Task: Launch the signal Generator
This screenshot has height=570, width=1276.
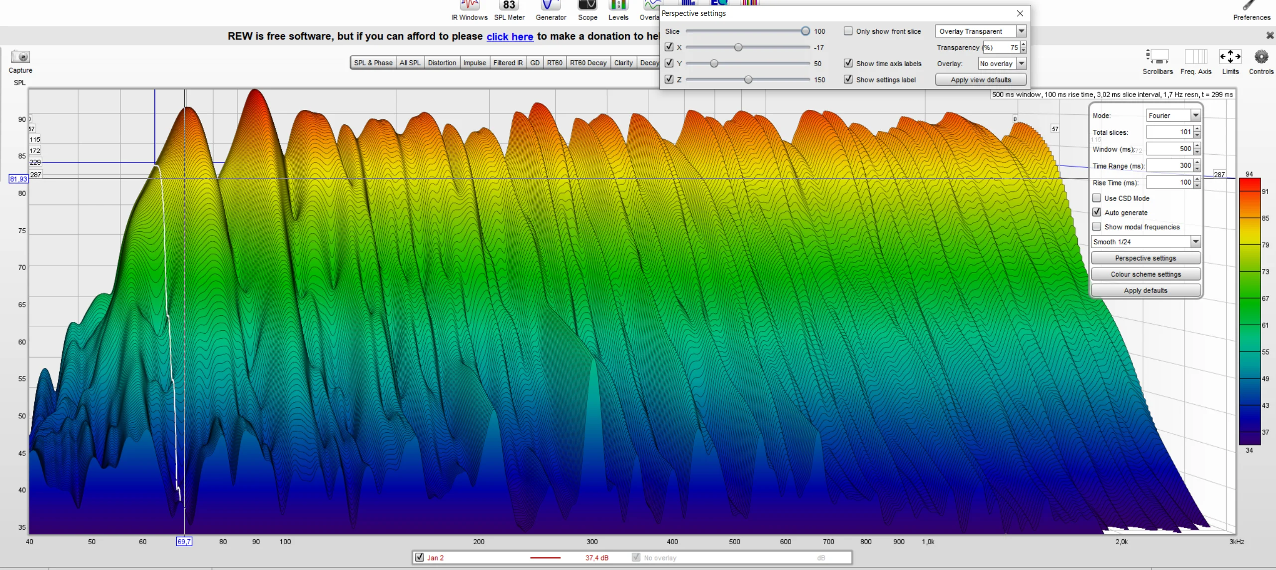Action: (551, 11)
